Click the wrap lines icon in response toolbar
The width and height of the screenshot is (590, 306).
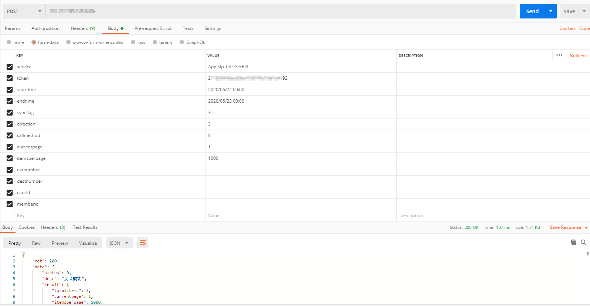[x=142, y=243]
